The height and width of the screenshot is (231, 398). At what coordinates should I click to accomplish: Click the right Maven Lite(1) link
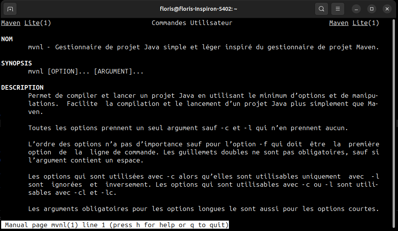(354, 23)
